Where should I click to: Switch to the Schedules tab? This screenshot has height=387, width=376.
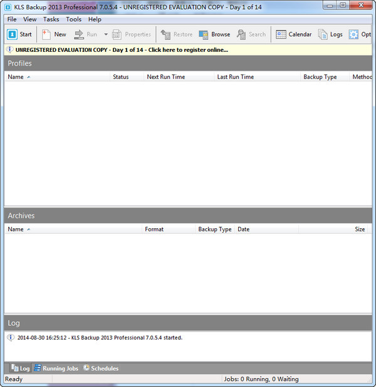pos(101,368)
